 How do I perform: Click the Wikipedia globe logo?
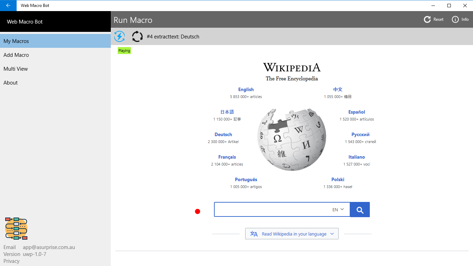[292, 139]
